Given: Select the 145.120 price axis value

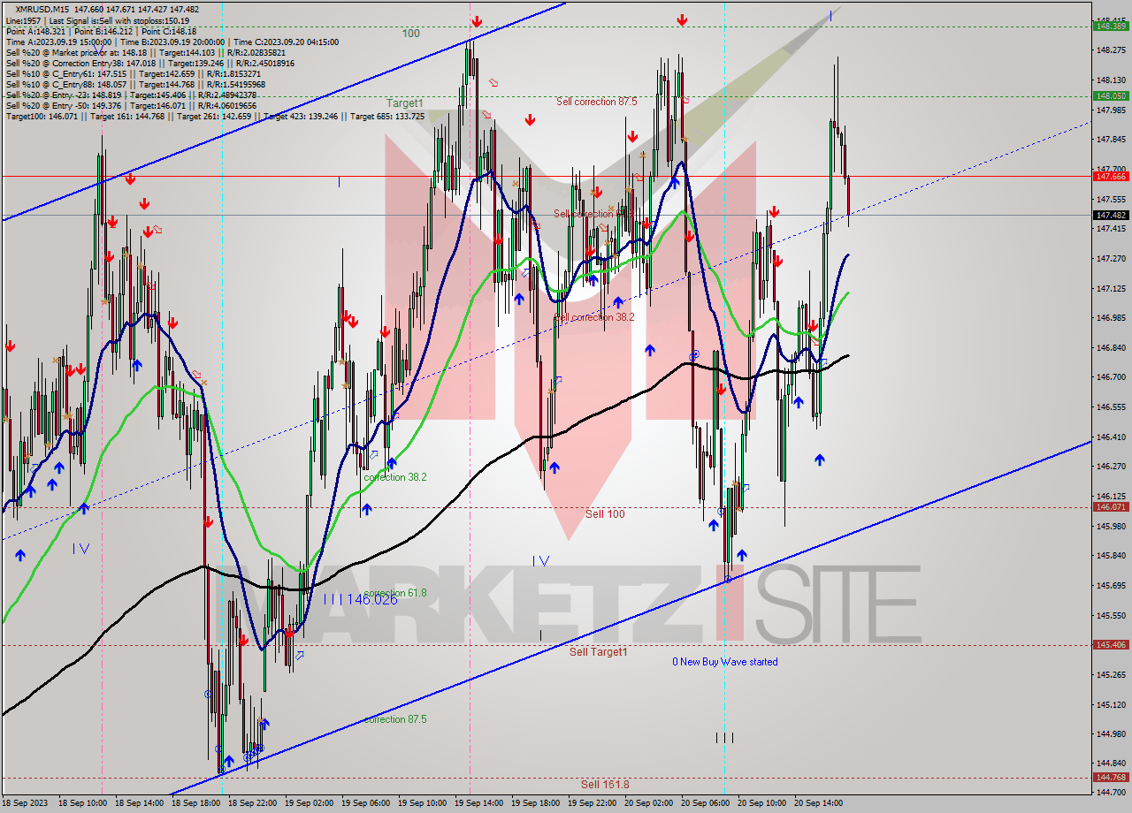Looking at the screenshot, I should click(x=1111, y=704).
